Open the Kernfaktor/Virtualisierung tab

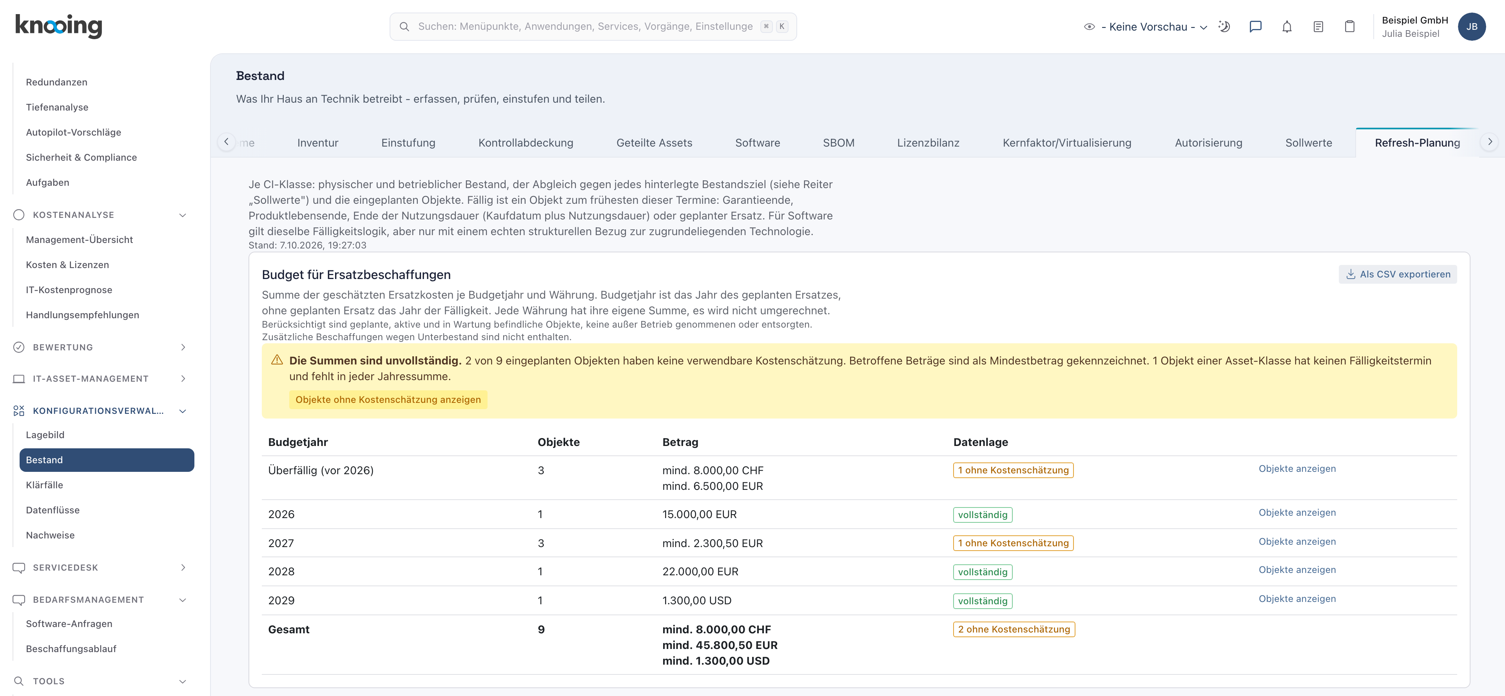click(1067, 143)
